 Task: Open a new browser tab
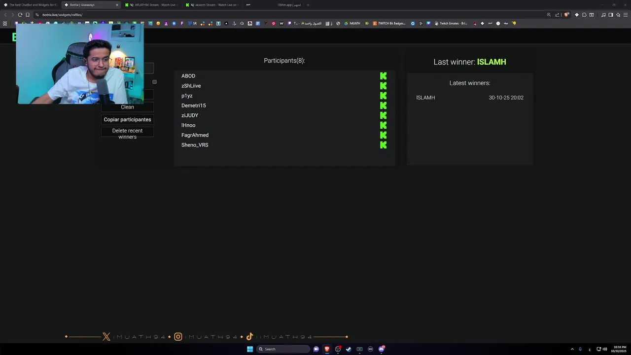point(308,5)
